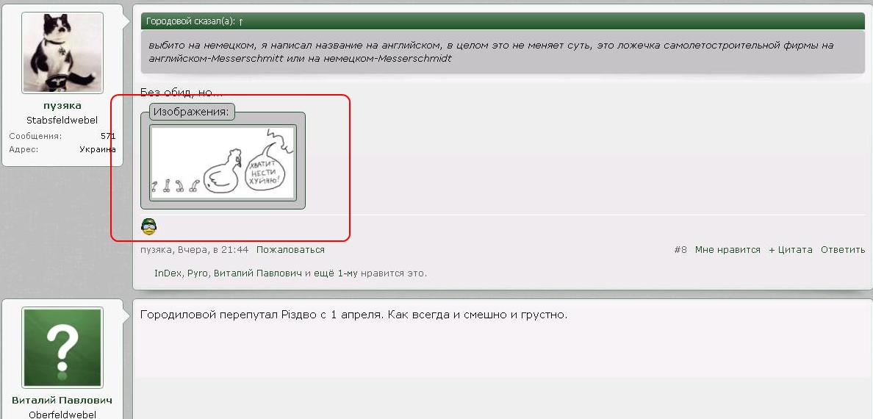Open the 'Вчера, в 21:44' timestamp permalink

pyautogui.click(x=213, y=250)
